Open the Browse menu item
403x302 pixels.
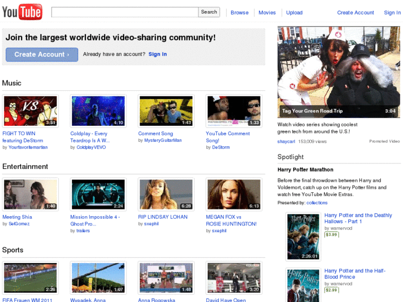click(x=239, y=13)
